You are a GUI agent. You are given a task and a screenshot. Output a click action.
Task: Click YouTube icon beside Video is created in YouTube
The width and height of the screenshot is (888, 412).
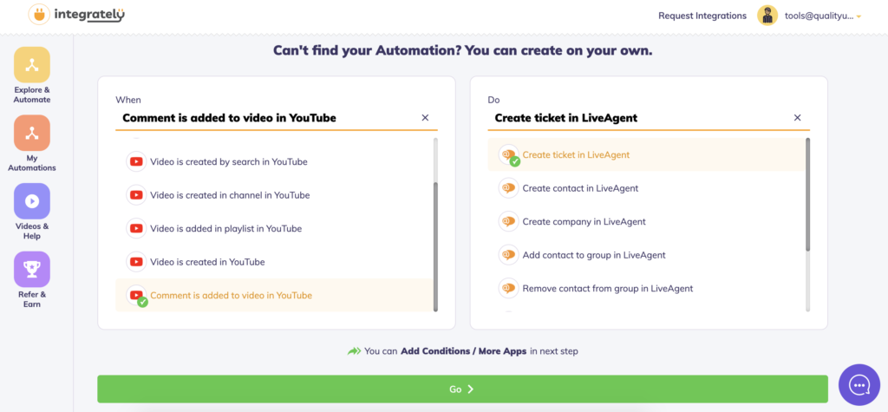136,262
